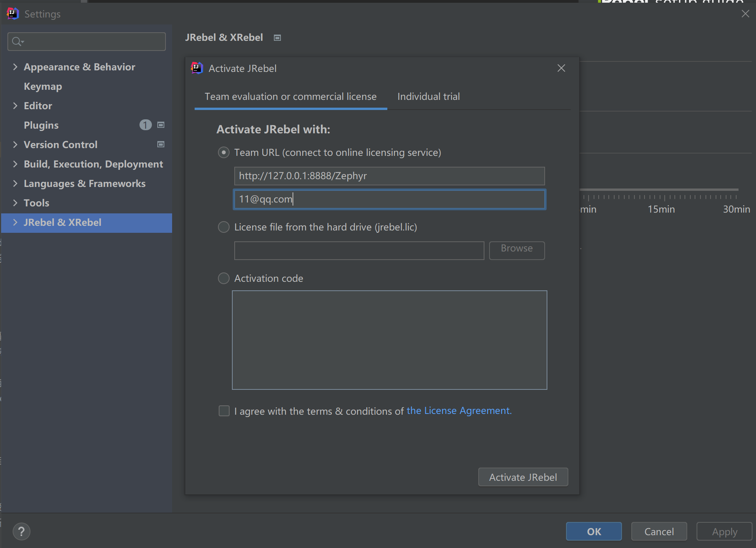Click the Apply button
The height and width of the screenshot is (548, 756).
tap(724, 531)
